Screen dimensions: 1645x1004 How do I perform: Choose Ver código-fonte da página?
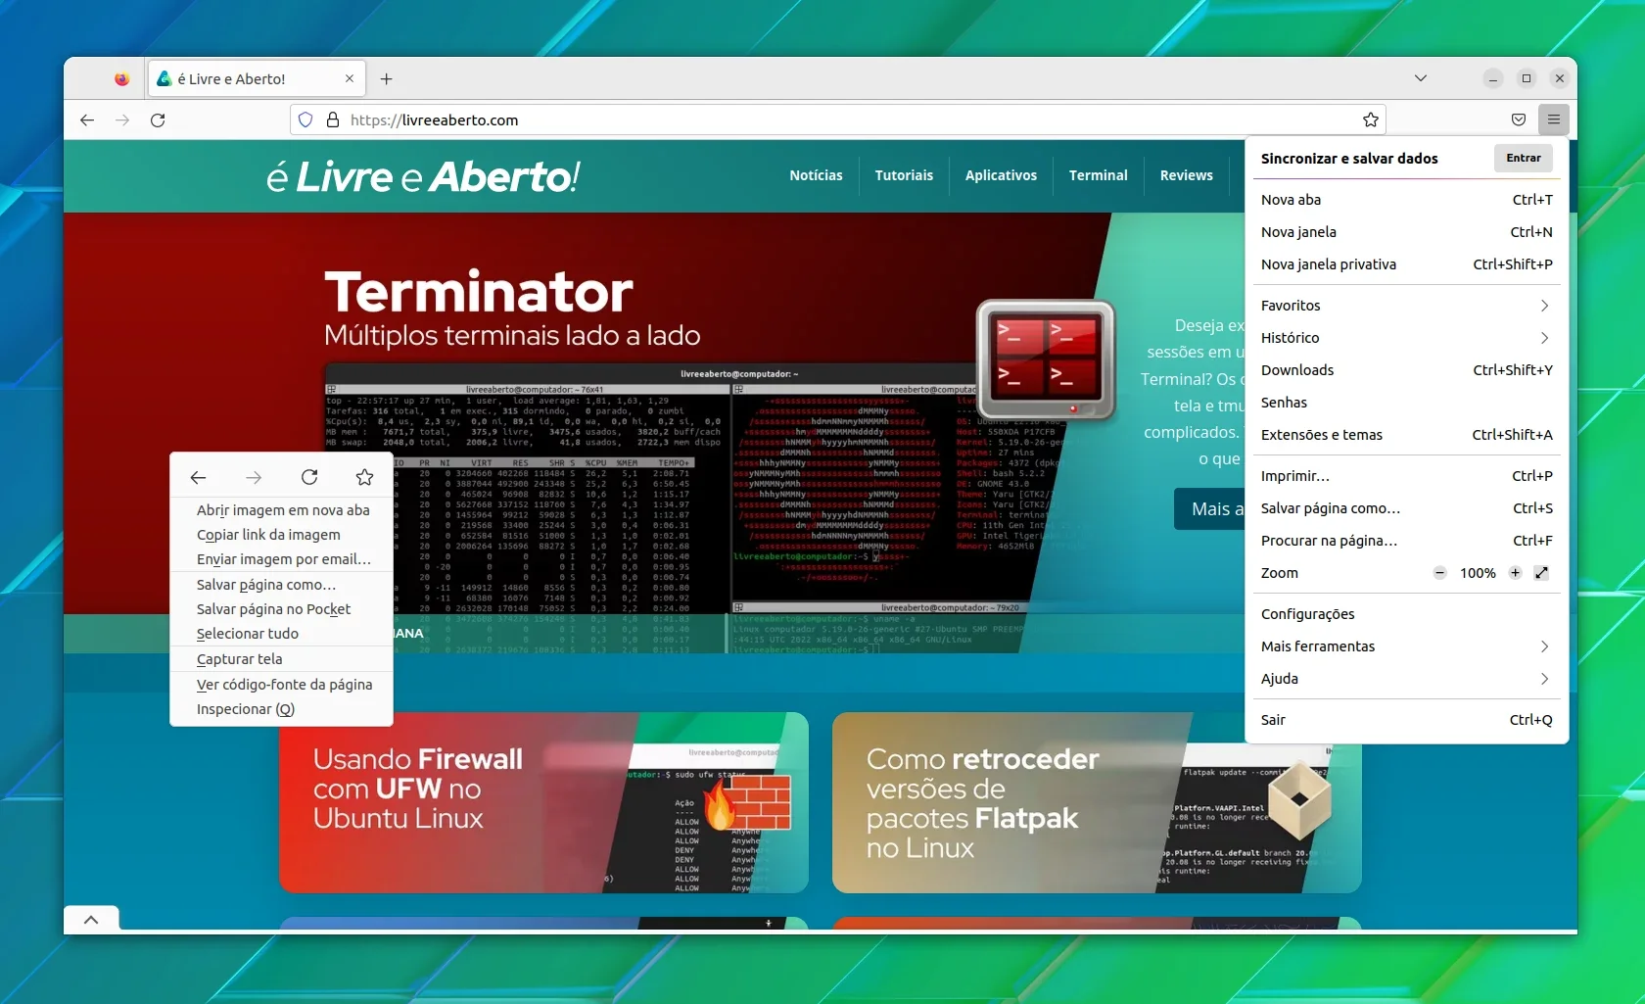click(282, 685)
